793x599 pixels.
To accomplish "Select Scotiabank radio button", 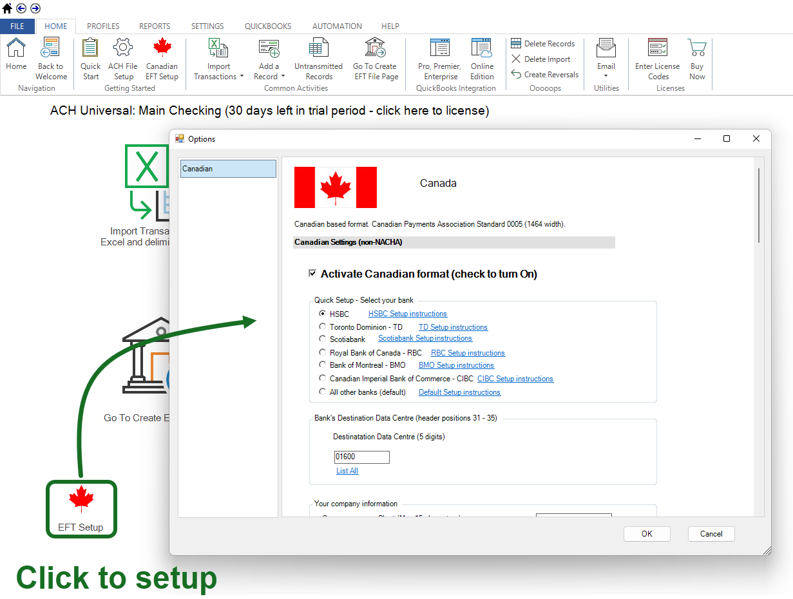I will pos(323,339).
